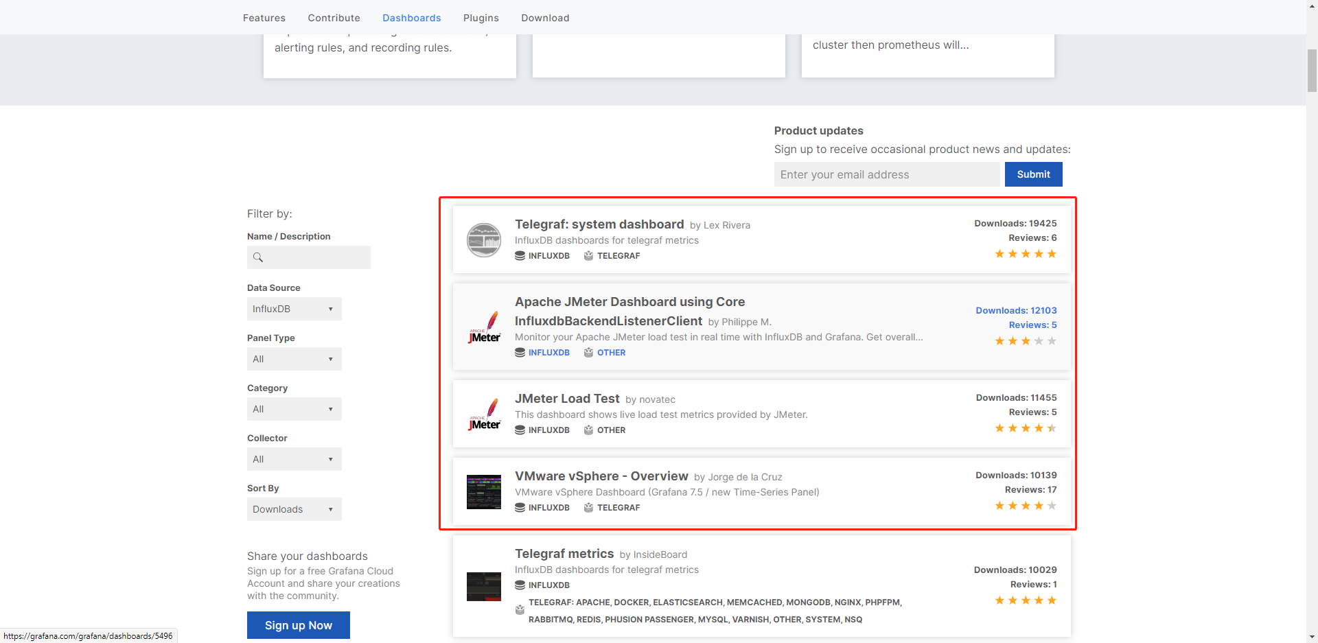Click InfluxDB icon on VMware vSphere card
The height and width of the screenshot is (643, 1318).
[x=520, y=508]
